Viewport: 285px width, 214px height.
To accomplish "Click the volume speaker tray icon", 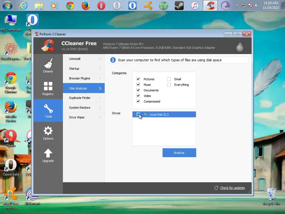I will click(257, 6).
